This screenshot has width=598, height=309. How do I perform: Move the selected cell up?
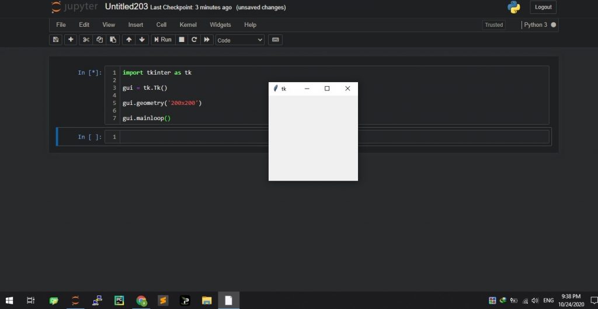pos(128,40)
